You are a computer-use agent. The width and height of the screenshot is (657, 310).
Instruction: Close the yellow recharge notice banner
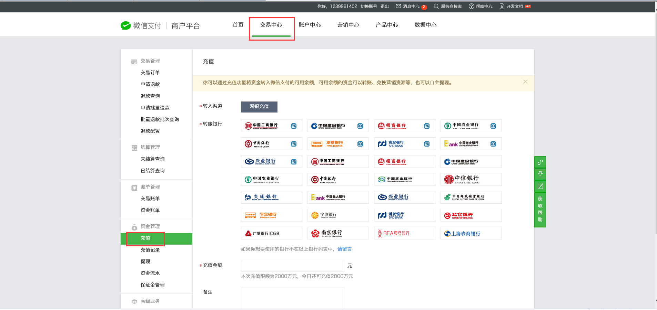tap(525, 82)
